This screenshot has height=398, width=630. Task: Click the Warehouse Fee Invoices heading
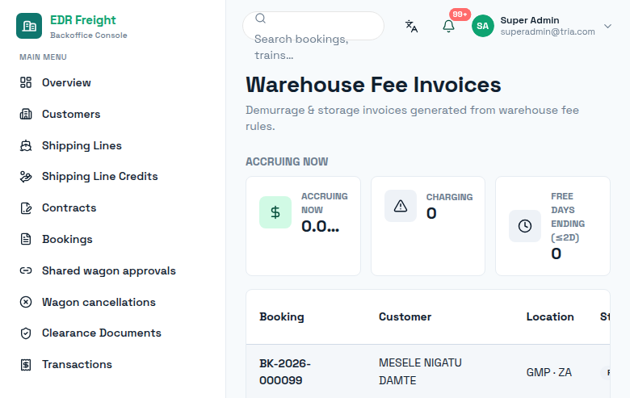point(373,85)
